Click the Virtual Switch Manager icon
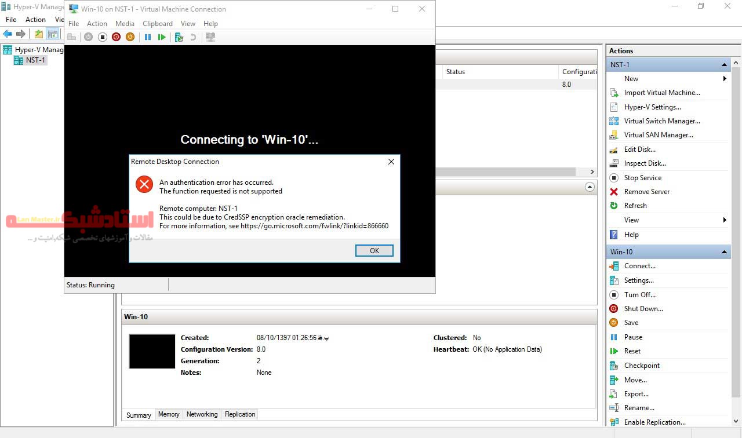The image size is (742, 438). 614,121
